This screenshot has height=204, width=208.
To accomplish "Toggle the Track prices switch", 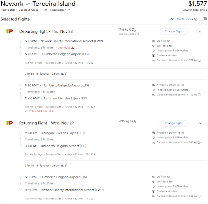I will pyautogui.click(x=203, y=19).
